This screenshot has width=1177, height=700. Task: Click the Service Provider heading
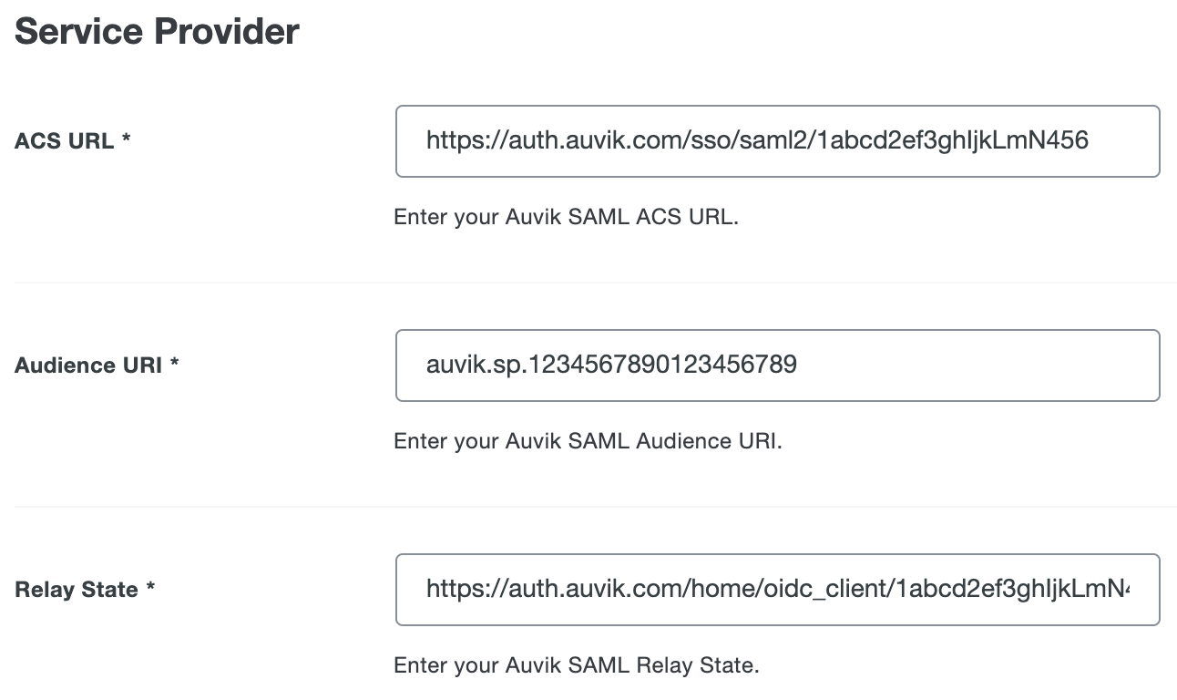coord(157,31)
